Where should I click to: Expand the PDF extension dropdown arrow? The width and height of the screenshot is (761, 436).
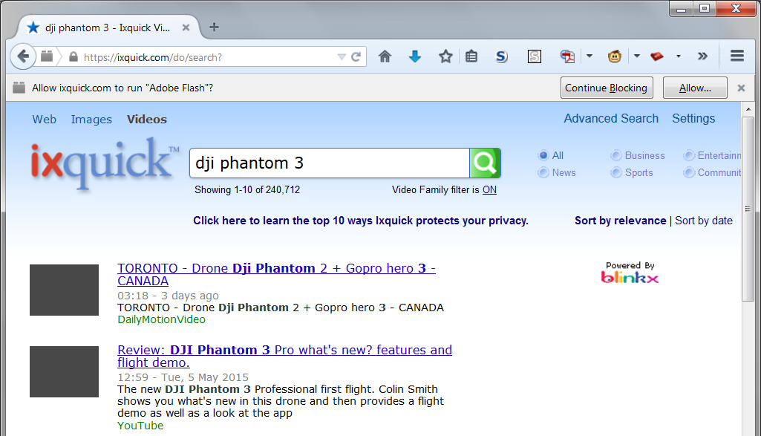589,56
